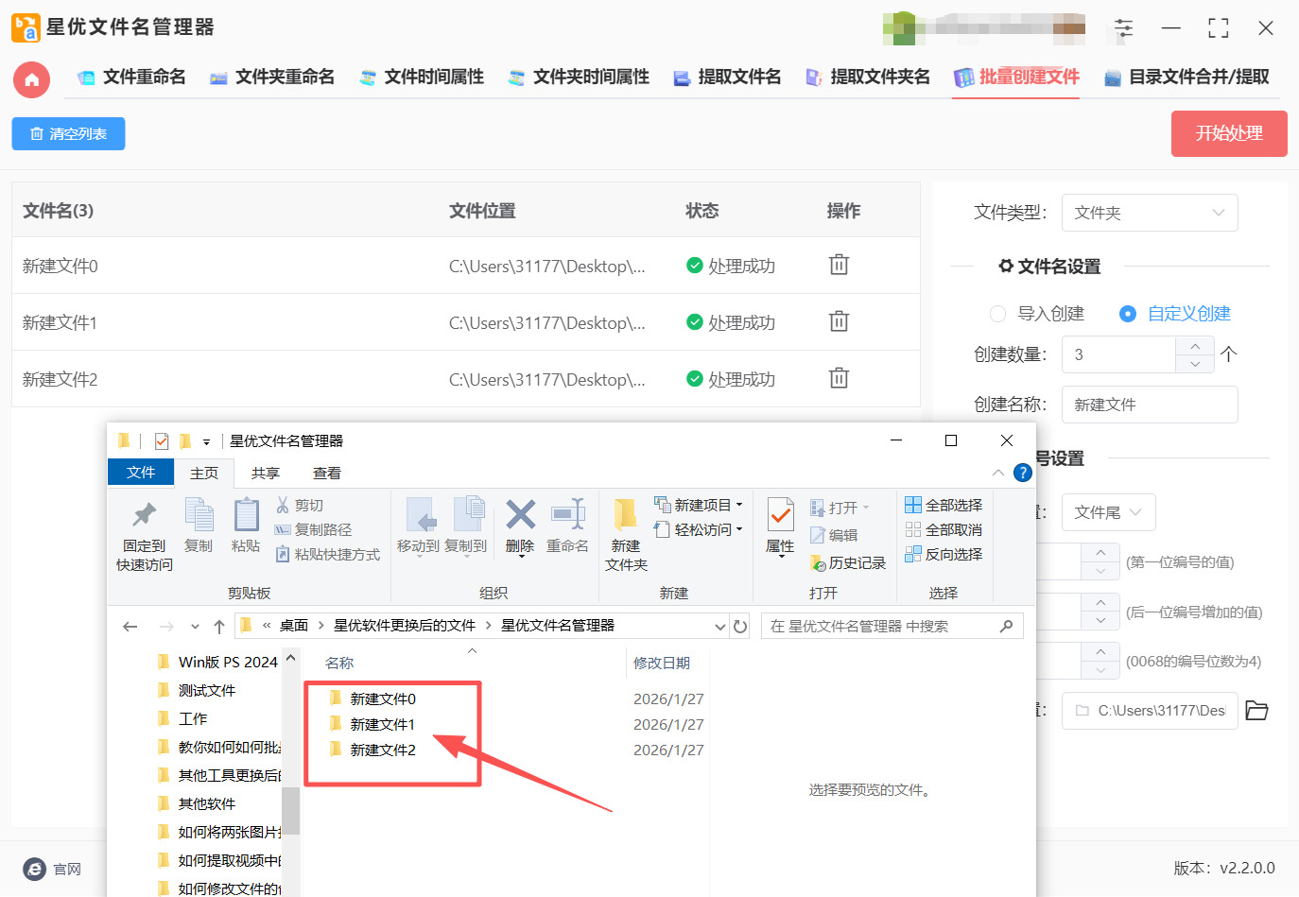Image resolution: width=1299 pixels, height=897 pixels.
Task: Open the 文件尾 position dropdown
Action: (1108, 512)
